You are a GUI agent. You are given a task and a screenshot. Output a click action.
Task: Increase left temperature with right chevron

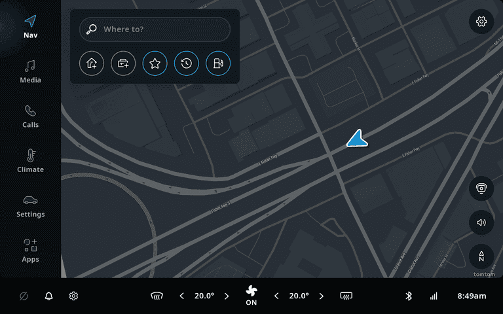[x=227, y=296]
